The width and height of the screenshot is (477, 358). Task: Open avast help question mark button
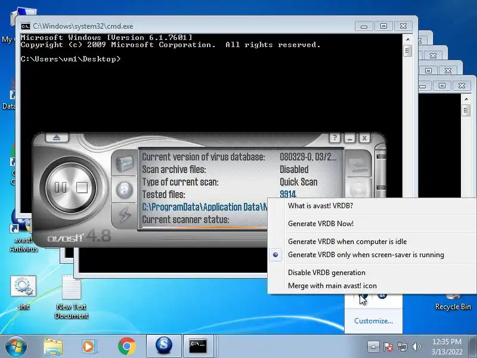[x=334, y=138]
